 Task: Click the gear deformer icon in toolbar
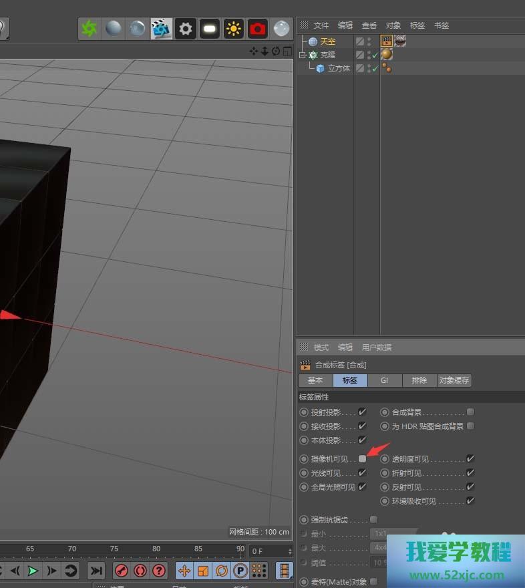tap(185, 29)
